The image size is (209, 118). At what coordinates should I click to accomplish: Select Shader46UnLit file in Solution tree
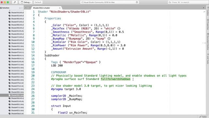point(16,49)
